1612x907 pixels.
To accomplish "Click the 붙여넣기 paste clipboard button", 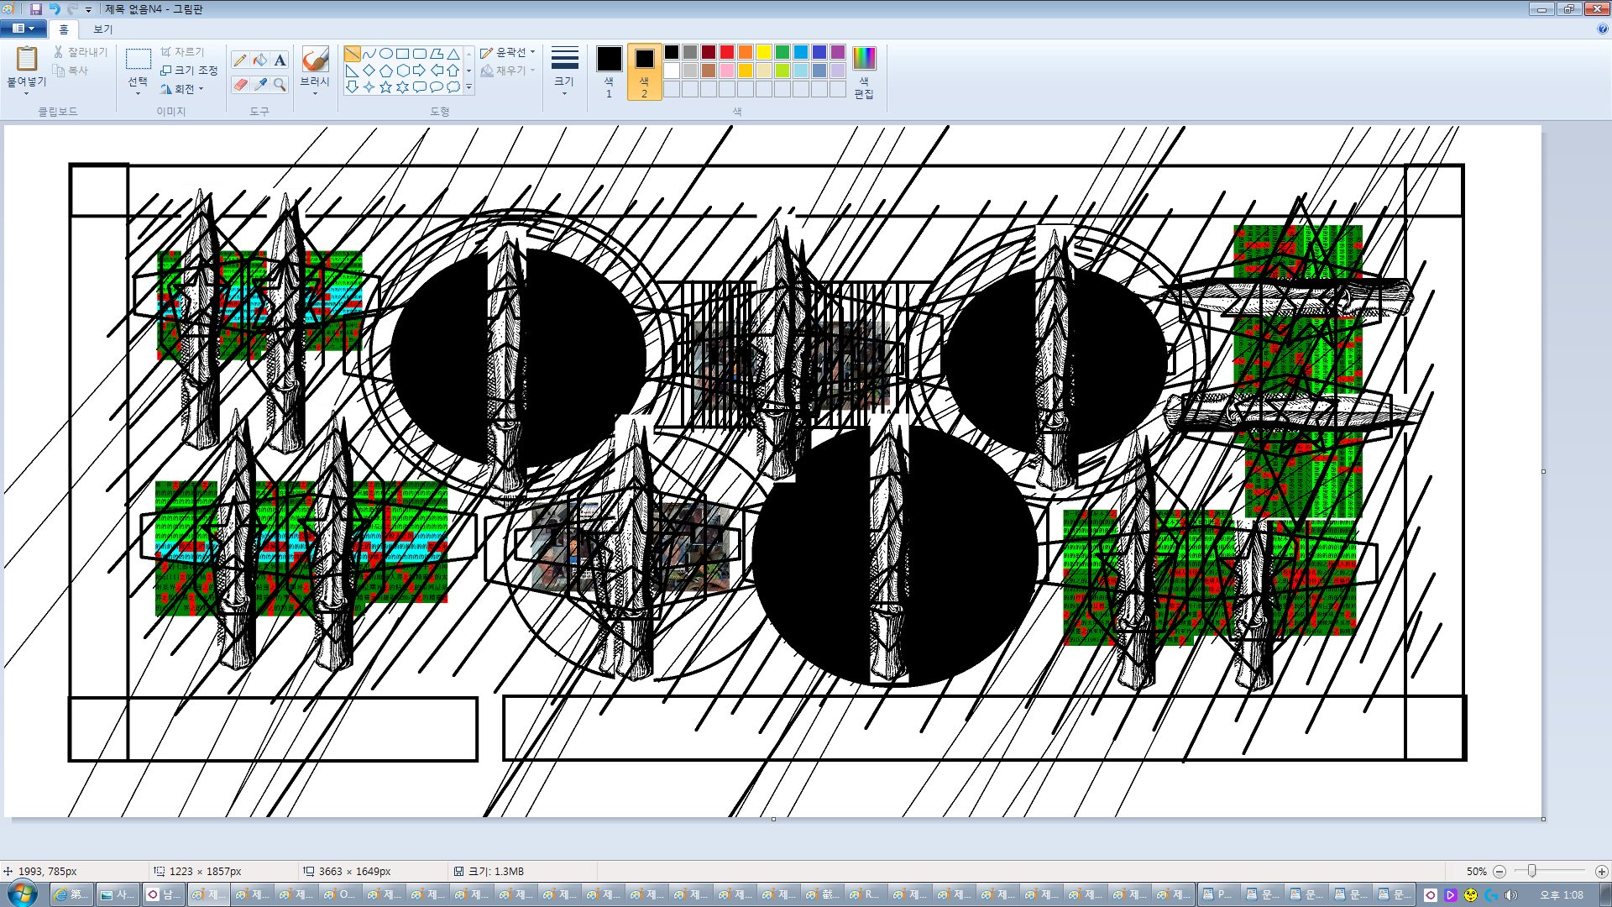I will point(27,60).
